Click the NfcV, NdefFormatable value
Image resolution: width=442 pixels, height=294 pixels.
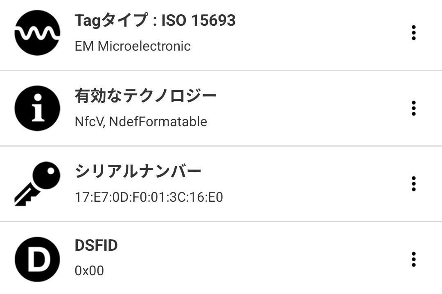pyautogui.click(x=141, y=122)
